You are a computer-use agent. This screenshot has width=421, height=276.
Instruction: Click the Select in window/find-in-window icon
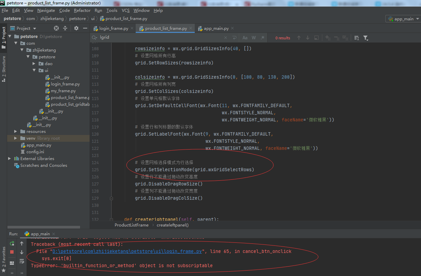click(317, 38)
